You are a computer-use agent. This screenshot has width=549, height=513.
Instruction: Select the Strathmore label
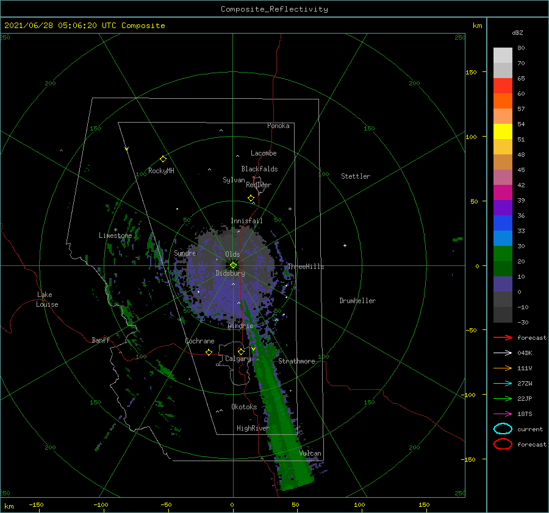click(296, 361)
